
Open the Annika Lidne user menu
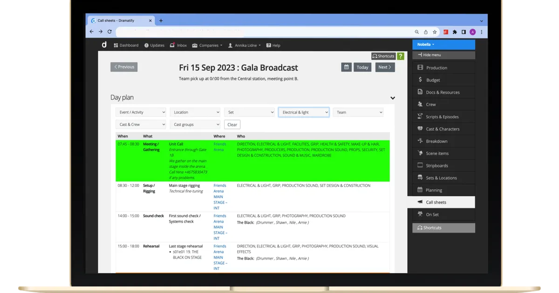click(245, 45)
